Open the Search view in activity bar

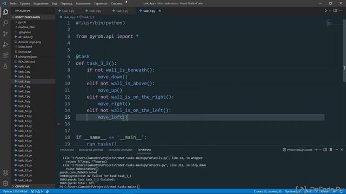pos(5,23)
